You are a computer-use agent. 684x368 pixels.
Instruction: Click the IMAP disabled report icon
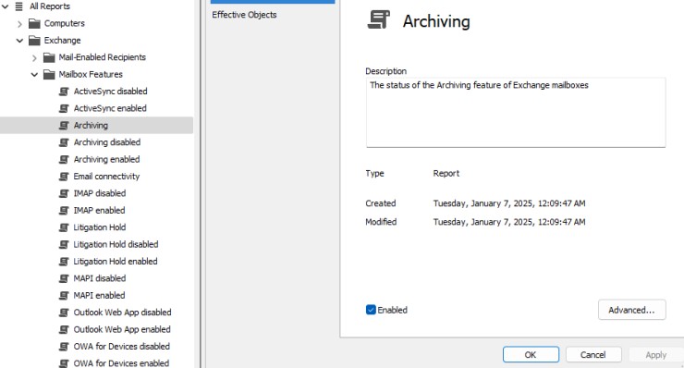click(x=64, y=193)
